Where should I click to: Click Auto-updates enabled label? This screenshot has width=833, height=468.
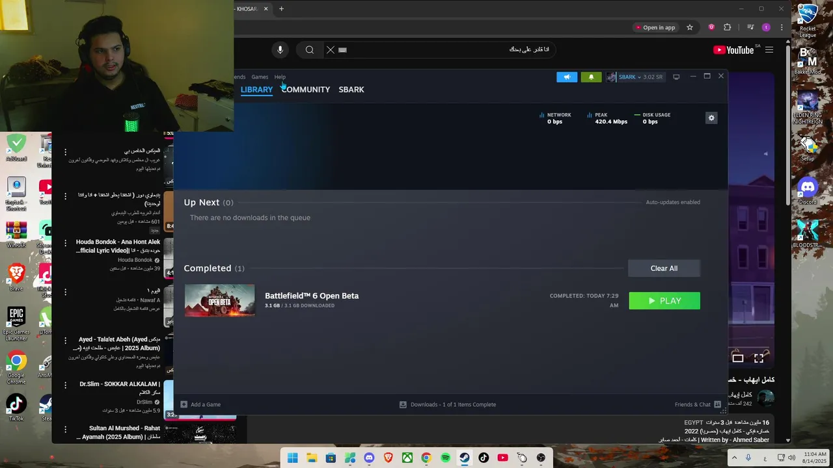(673, 202)
